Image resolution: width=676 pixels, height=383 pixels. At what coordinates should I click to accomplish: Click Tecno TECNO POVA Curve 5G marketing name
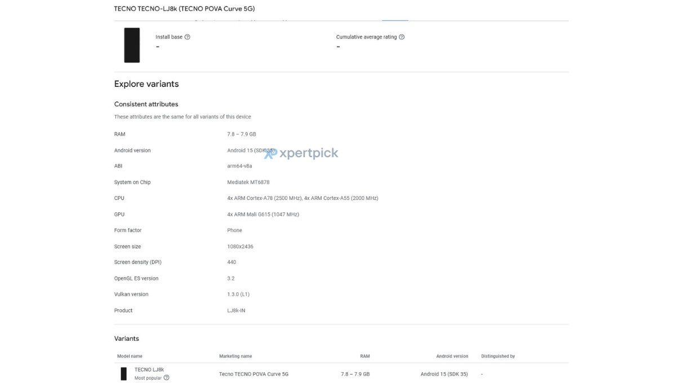coord(253,374)
